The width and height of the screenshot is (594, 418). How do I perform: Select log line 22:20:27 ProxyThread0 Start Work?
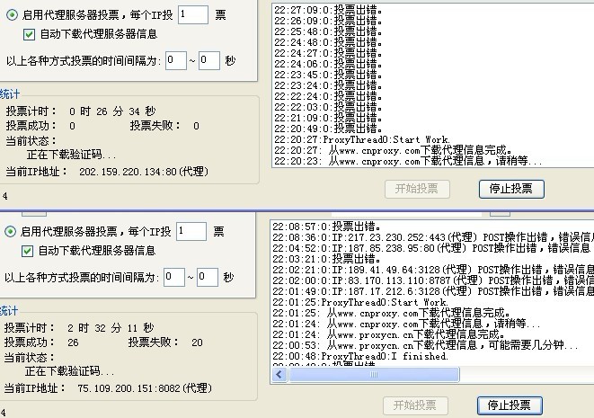tap(359, 139)
